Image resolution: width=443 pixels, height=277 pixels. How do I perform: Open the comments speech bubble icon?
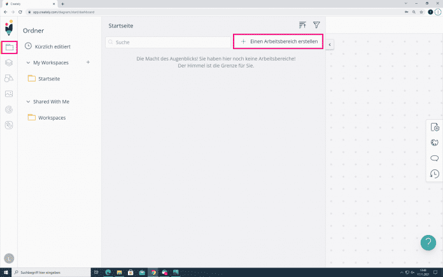[x=435, y=158]
